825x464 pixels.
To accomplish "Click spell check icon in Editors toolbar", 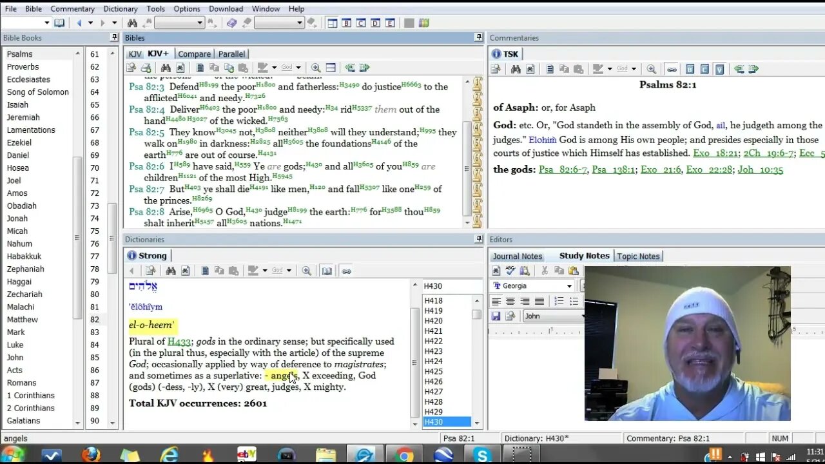I will coord(510,271).
